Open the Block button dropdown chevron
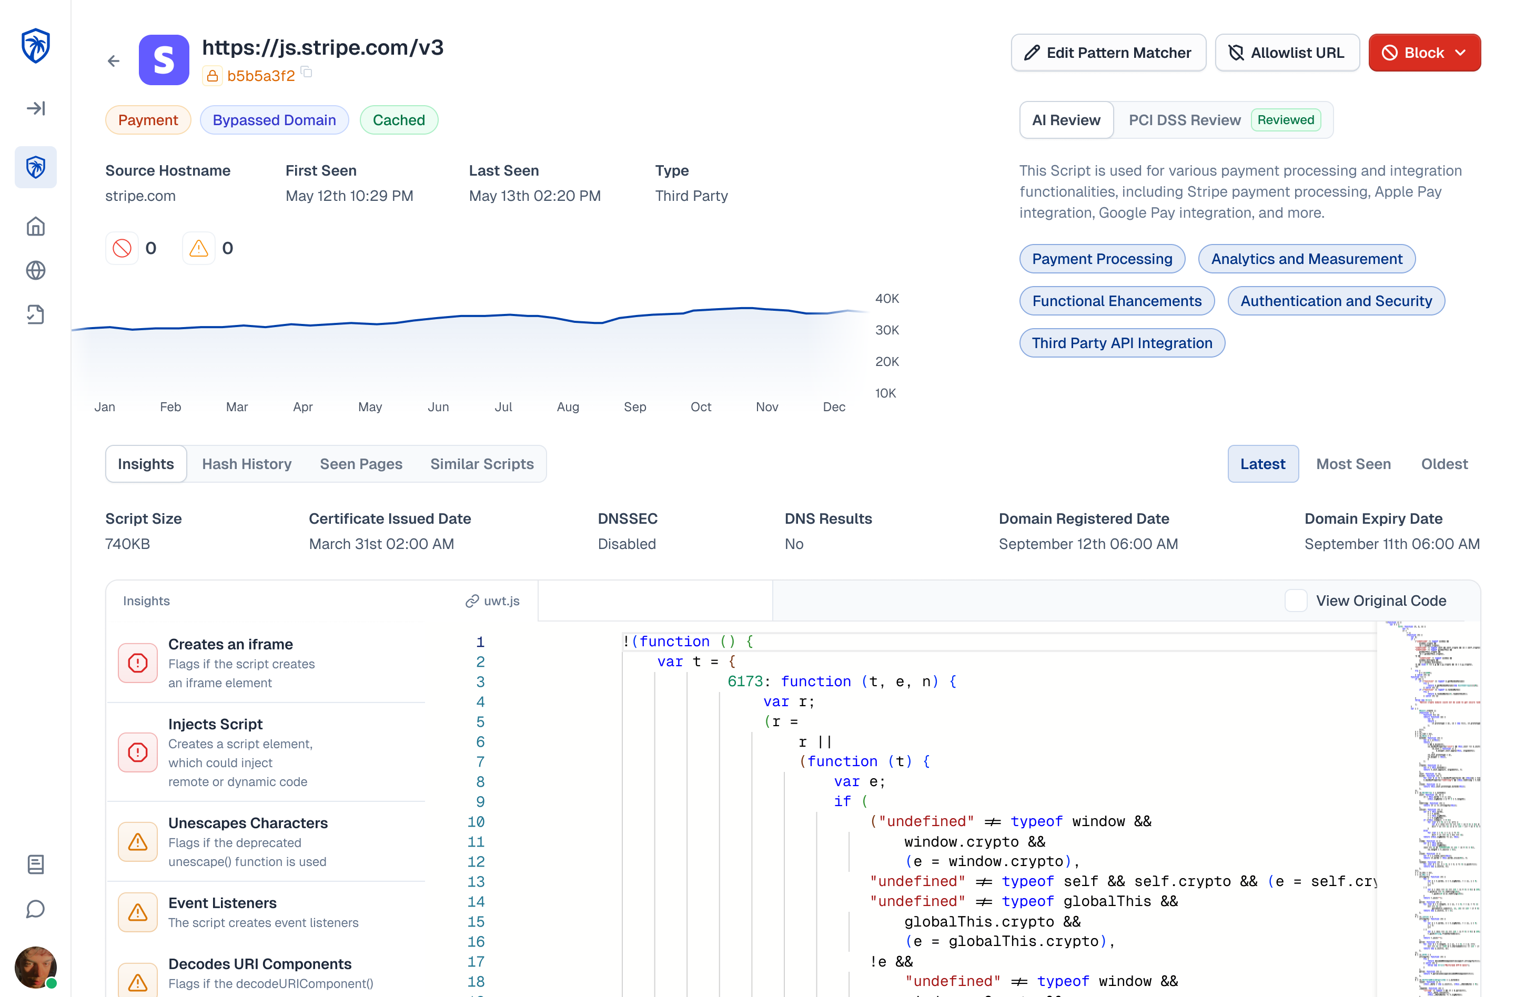The width and height of the screenshot is (1515, 997). (1460, 53)
